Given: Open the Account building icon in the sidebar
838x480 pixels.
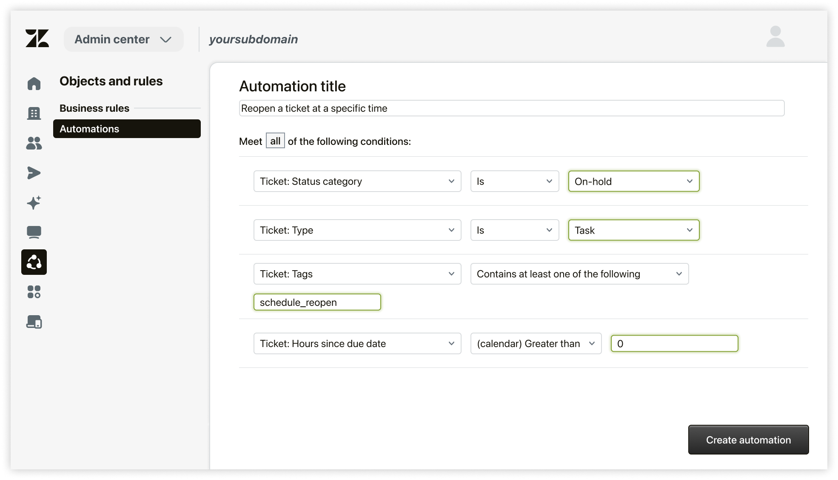Looking at the screenshot, I should tap(34, 113).
